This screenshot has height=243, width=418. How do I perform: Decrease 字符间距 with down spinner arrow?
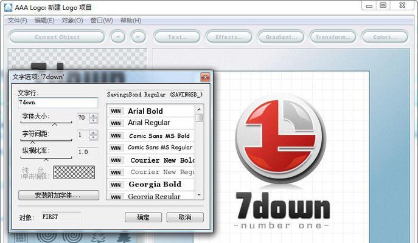click(93, 138)
